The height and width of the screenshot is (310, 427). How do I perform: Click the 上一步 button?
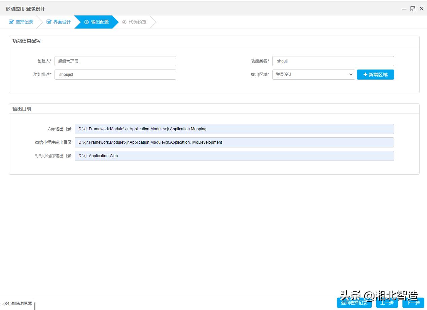point(386,303)
